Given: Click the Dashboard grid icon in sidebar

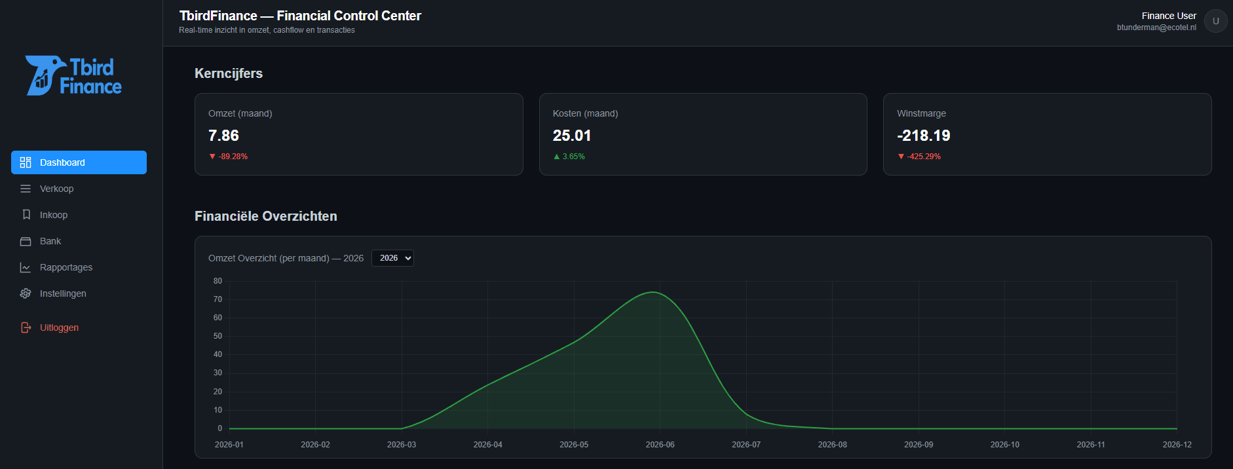Looking at the screenshot, I should pos(26,162).
